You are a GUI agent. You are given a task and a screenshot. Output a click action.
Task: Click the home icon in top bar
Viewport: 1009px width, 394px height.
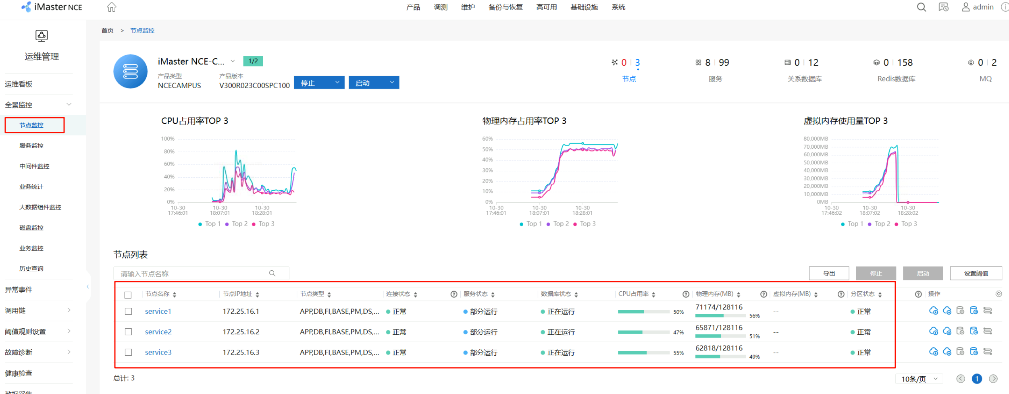pyautogui.click(x=112, y=7)
